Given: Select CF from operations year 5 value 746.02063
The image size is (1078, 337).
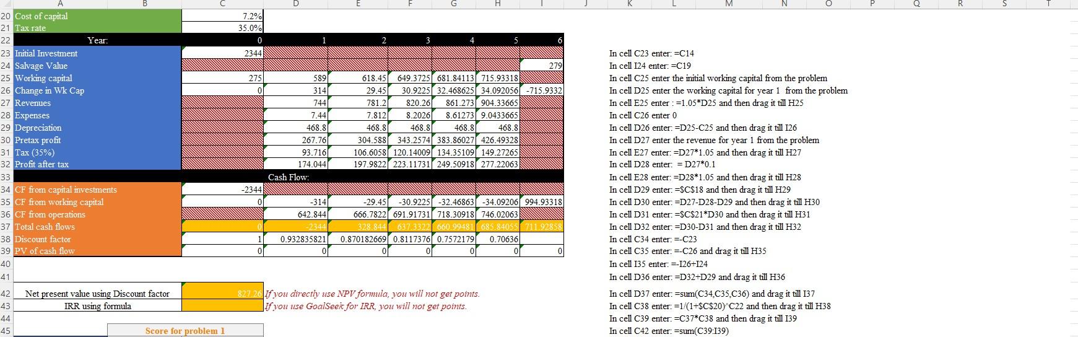Looking at the screenshot, I should (x=498, y=214).
